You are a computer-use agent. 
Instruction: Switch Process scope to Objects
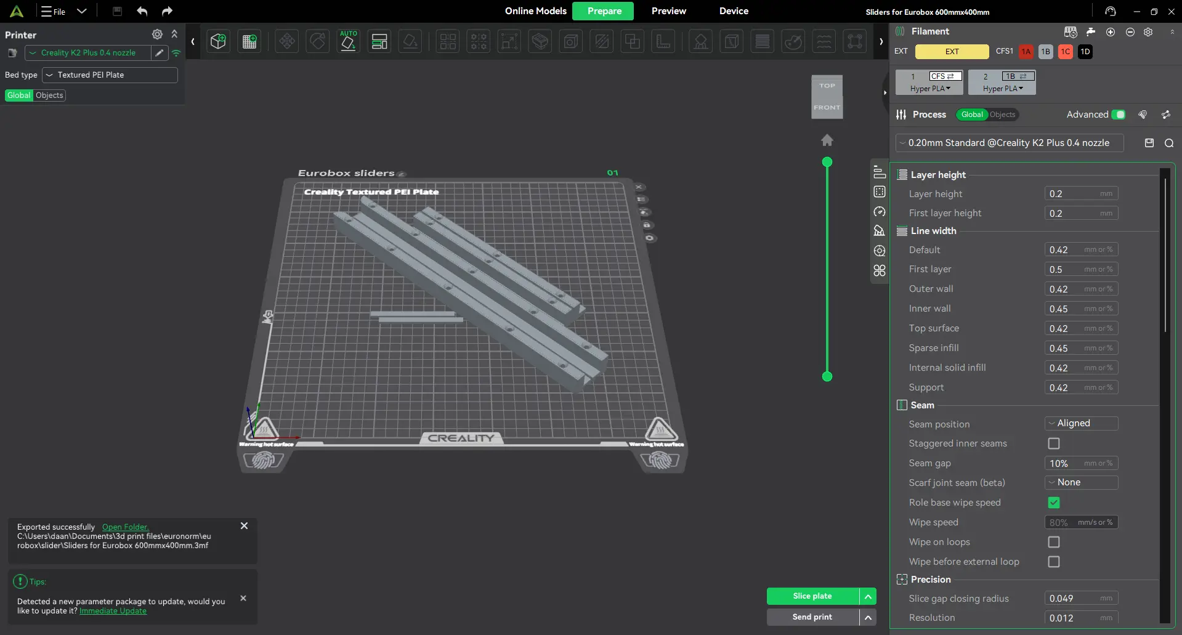(1003, 115)
